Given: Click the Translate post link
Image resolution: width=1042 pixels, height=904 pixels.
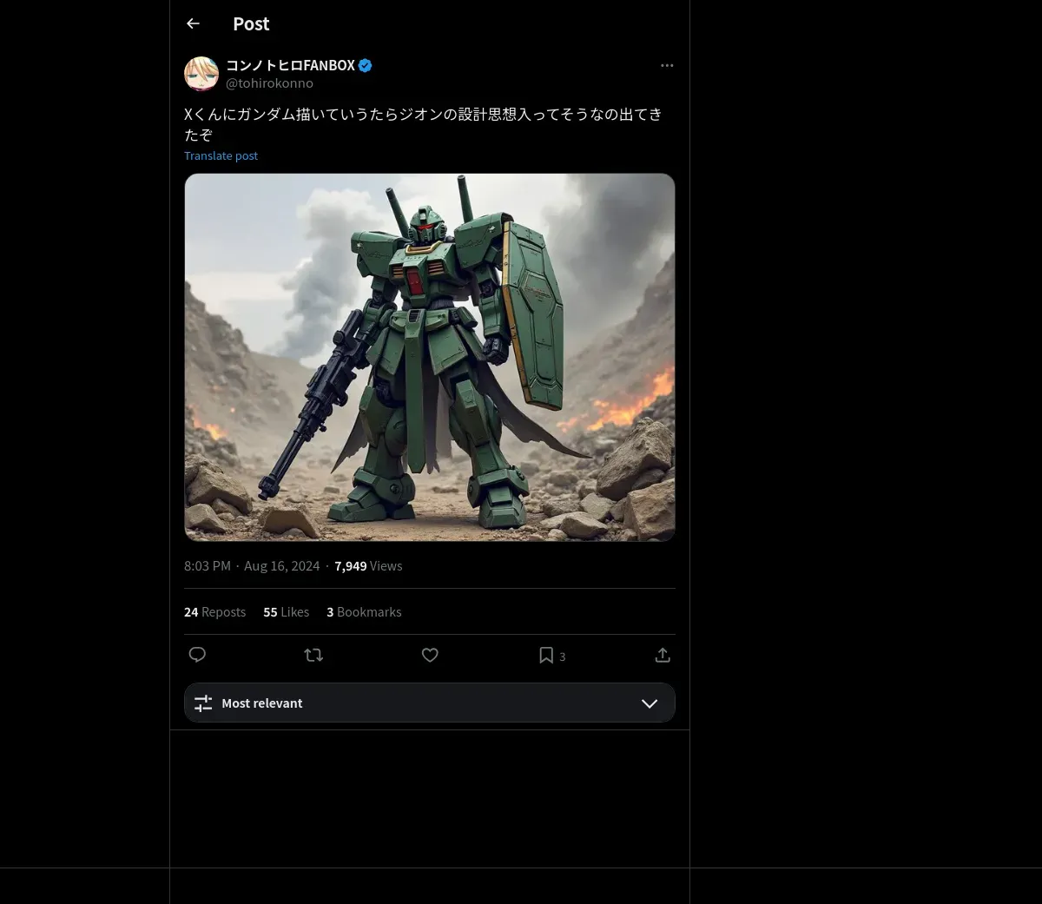Looking at the screenshot, I should tap(221, 155).
